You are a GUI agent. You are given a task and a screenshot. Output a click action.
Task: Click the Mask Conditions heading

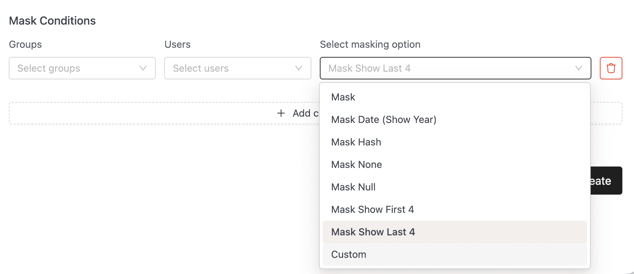point(52,21)
